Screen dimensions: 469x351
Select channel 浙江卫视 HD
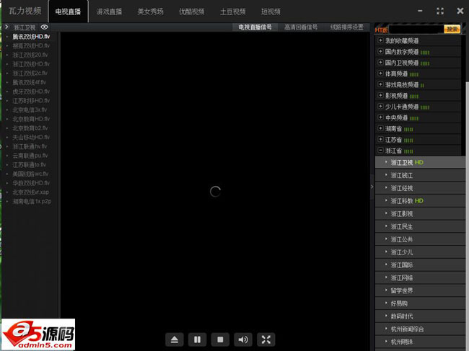click(420, 162)
